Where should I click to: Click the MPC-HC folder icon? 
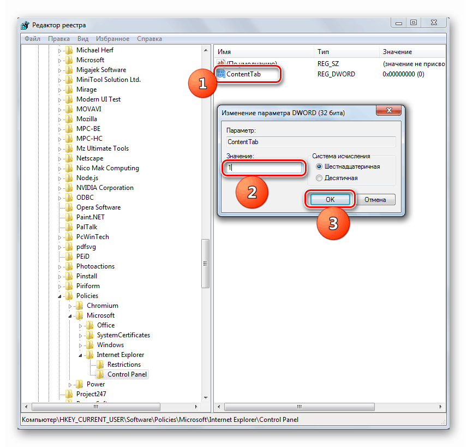[x=69, y=139]
